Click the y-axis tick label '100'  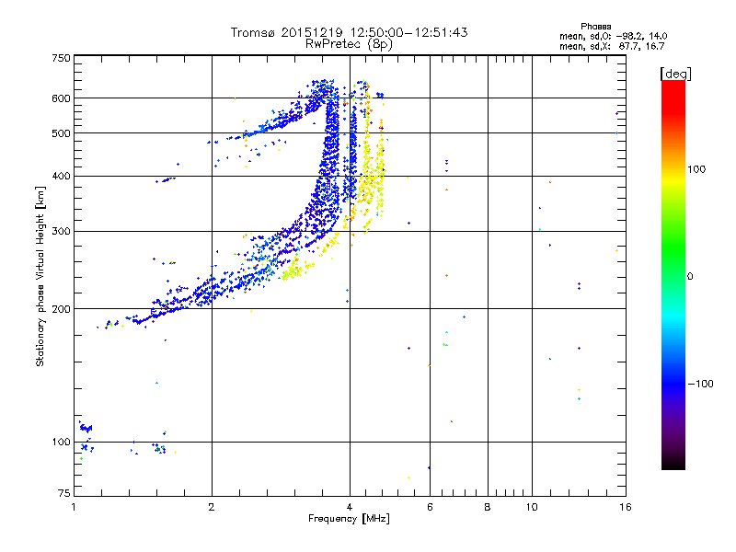(61, 443)
